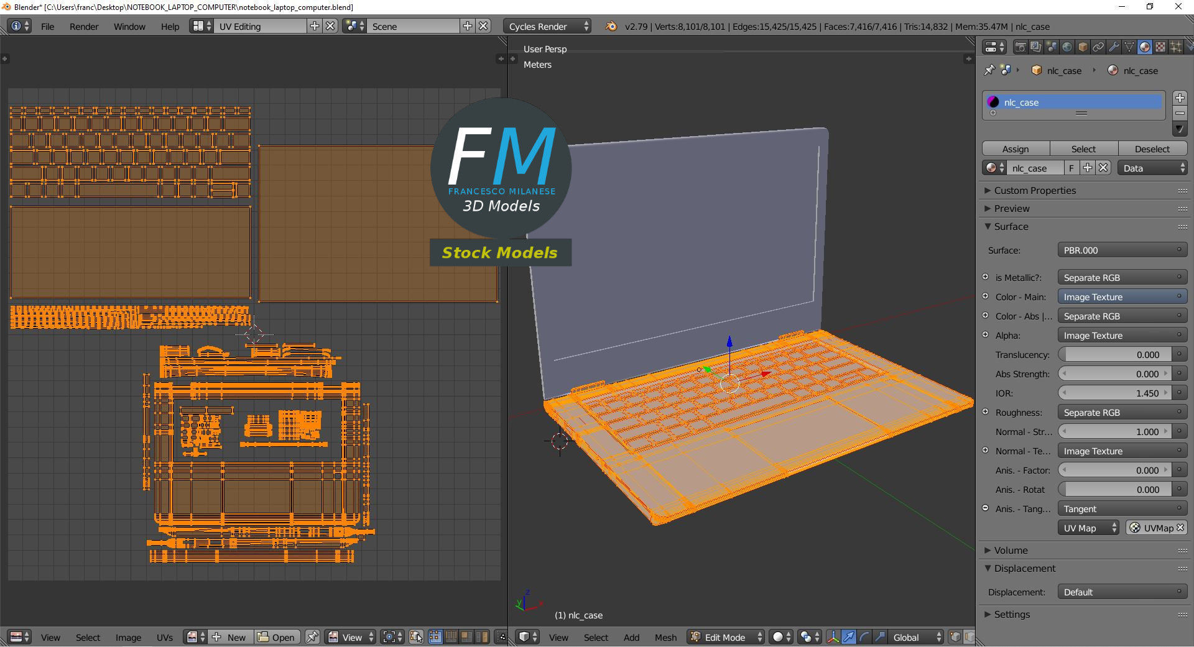The image size is (1194, 647).
Task: Open the Window menu
Action: point(129,26)
